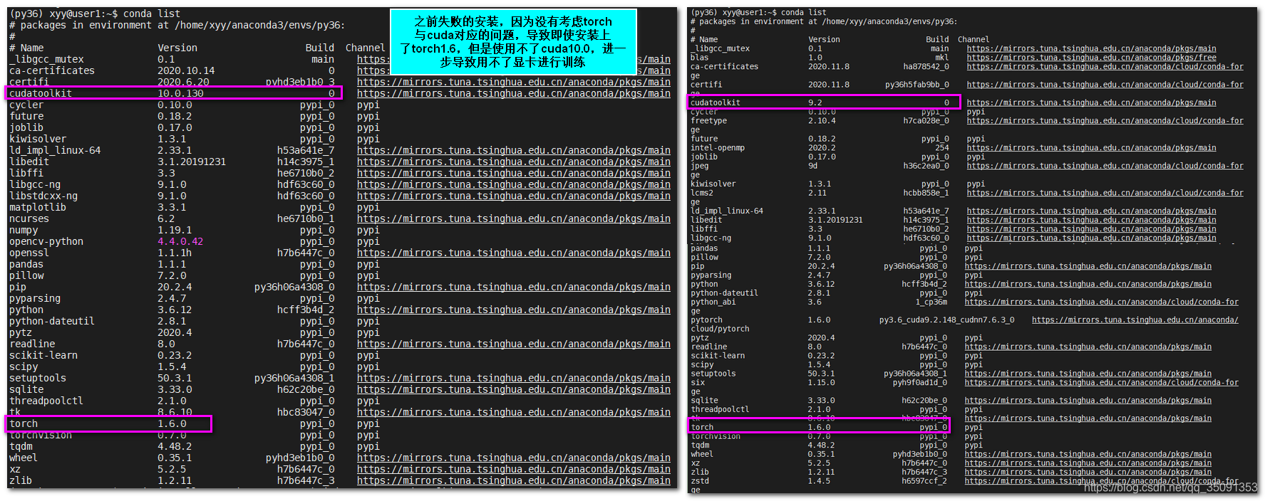Click sqlite build h62c20be_0 in left terminal
This screenshot has height=501, width=1265.
tap(306, 389)
